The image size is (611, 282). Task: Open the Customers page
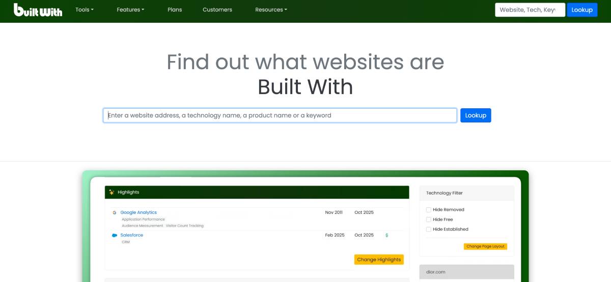pos(217,10)
